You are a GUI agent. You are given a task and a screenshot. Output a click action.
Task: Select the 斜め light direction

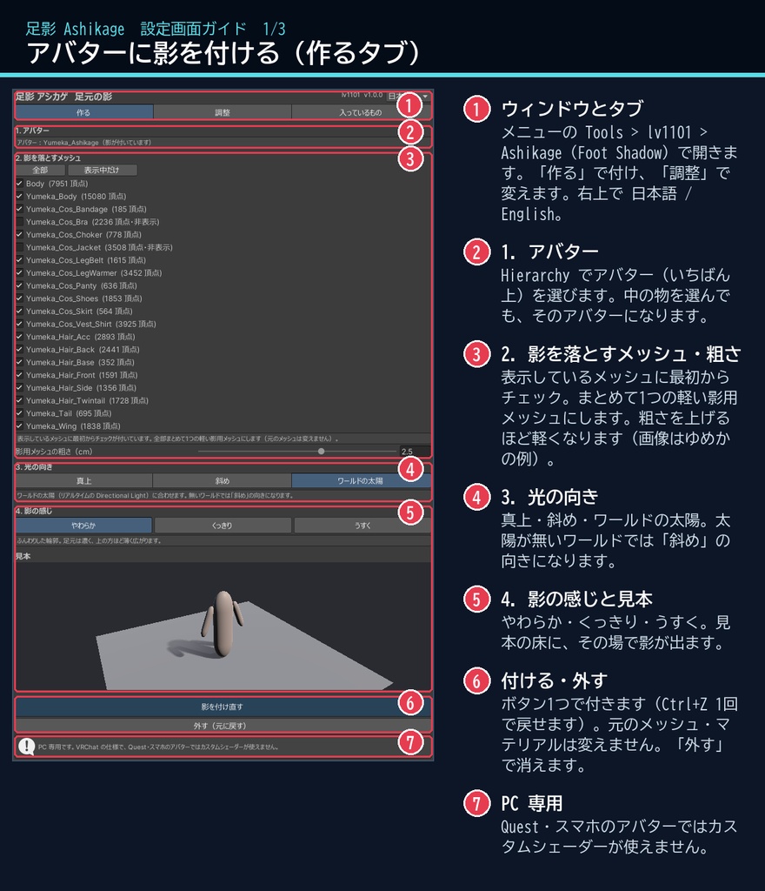pyautogui.click(x=223, y=480)
